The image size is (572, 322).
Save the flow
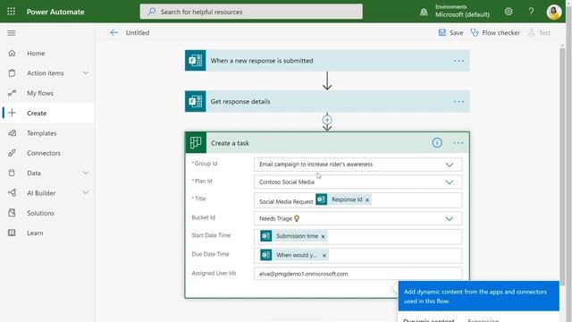[x=450, y=33]
